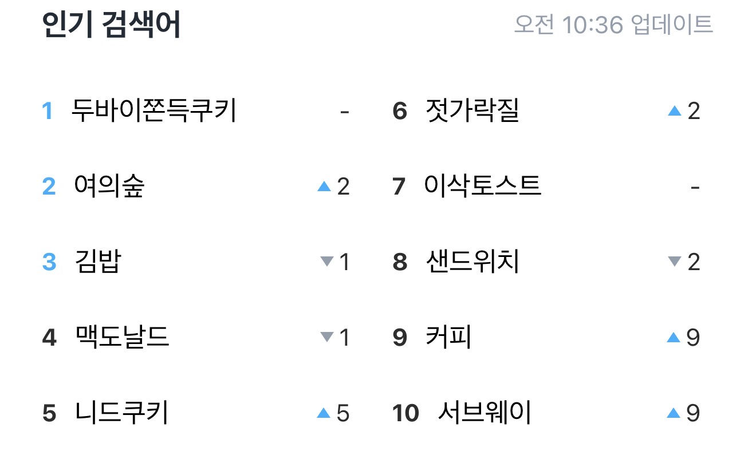Click the down arrow next to 맥도날드
756x455 pixels.
pyautogui.click(x=326, y=338)
